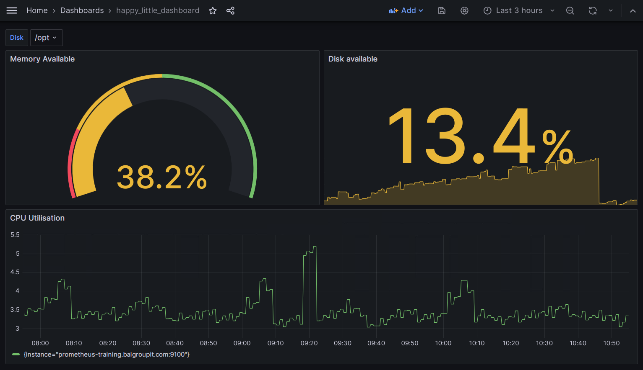
Task: Zoom out the time range
Action: click(570, 10)
